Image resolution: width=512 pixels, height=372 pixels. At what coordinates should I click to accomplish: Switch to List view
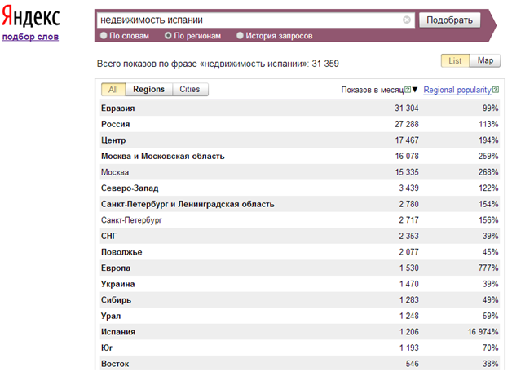(x=455, y=60)
